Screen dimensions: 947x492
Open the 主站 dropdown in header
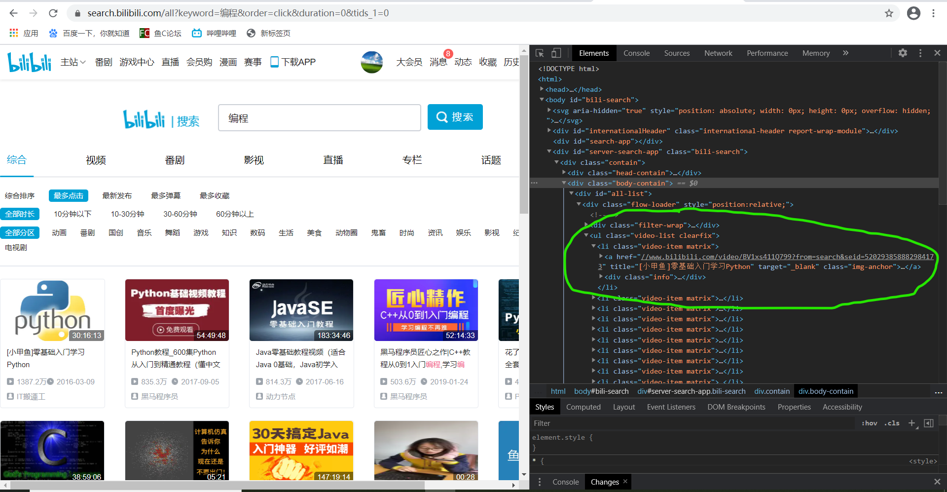coord(73,62)
